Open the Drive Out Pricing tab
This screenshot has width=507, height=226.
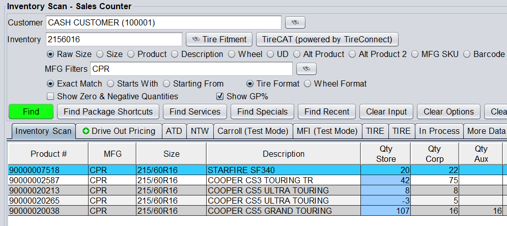click(119, 131)
